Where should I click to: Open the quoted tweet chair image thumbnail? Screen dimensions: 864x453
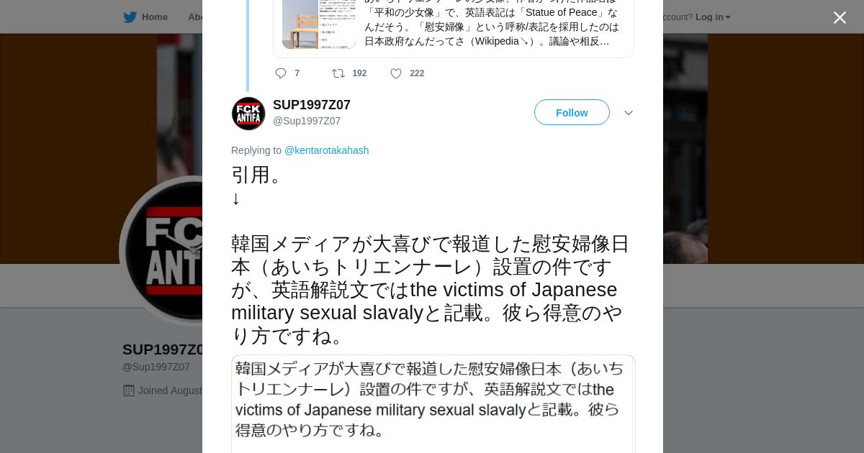(x=319, y=24)
